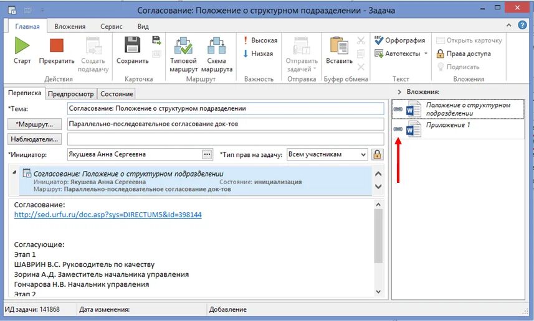534x321 pixels.
Task: Click the delete X icon in Буфер обмена
Action: 361,67
